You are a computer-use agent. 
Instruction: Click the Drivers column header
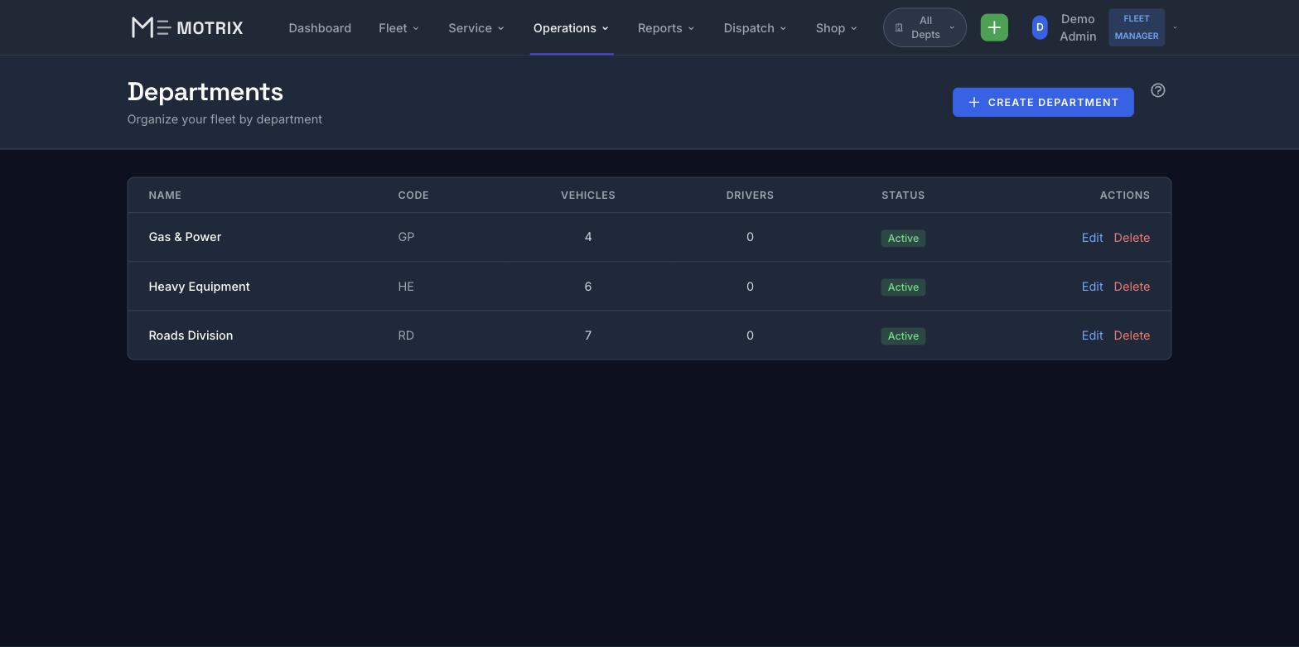point(750,196)
